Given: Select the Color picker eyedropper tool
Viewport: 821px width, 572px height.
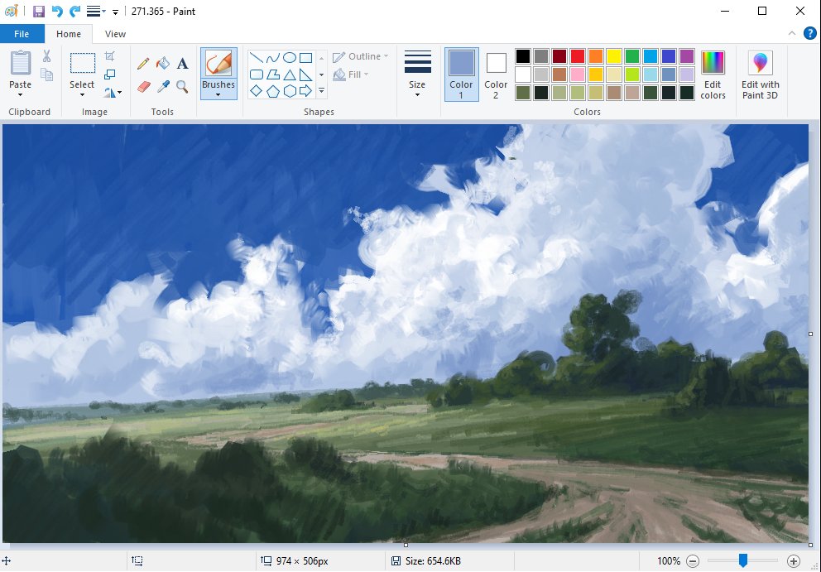Looking at the screenshot, I should point(163,86).
